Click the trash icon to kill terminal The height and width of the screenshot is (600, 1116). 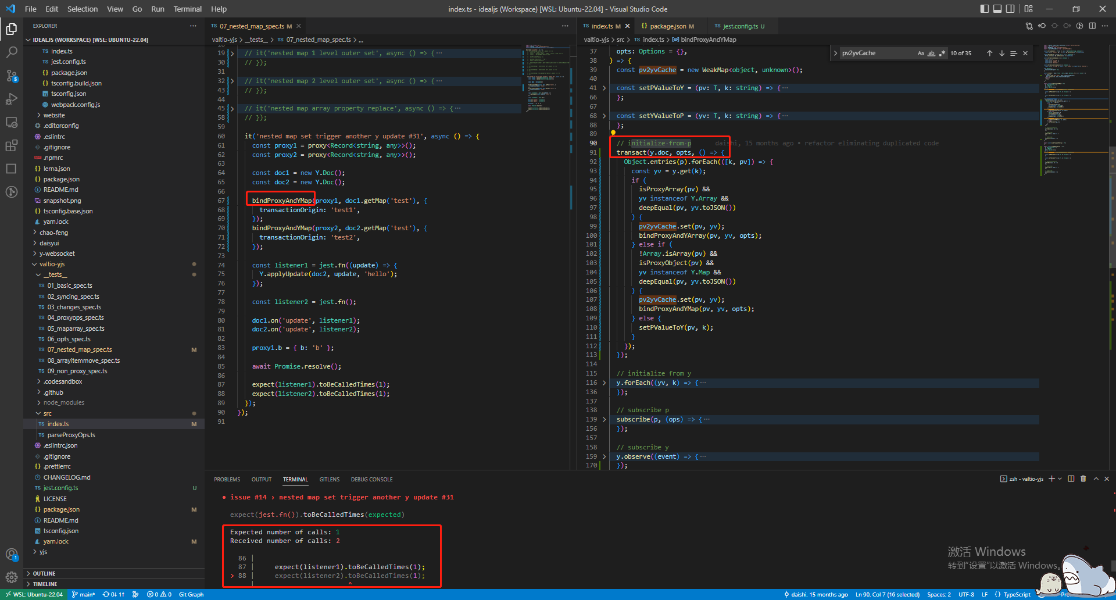(1082, 478)
